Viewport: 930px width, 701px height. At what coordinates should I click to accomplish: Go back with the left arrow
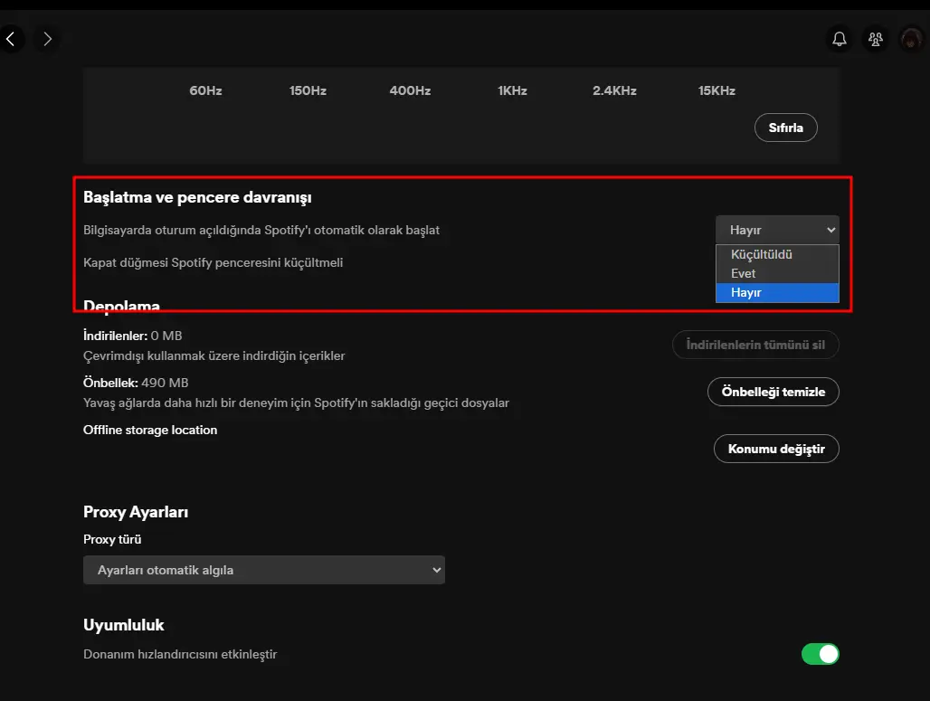[10, 39]
